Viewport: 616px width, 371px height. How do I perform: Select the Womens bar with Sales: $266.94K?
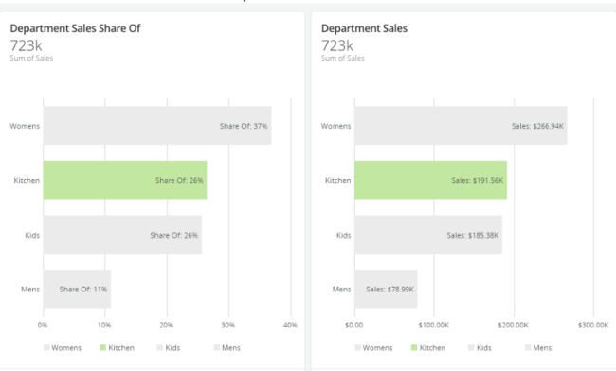click(x=461, y=126)
